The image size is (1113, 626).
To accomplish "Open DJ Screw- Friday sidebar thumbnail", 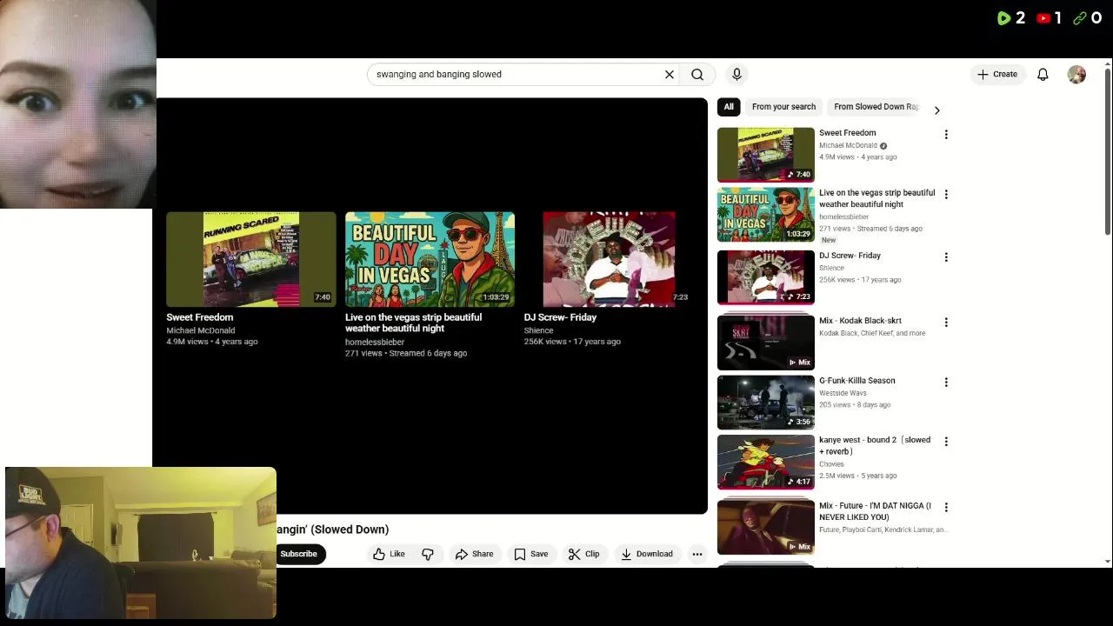I will click(766, 277).
